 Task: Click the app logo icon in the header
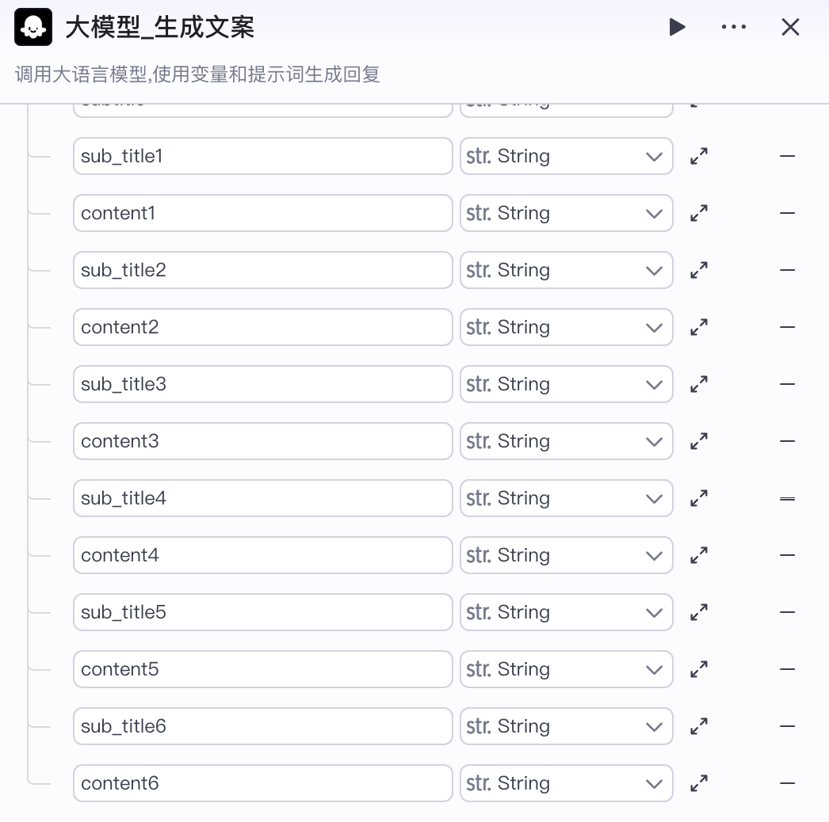[33, 26]
